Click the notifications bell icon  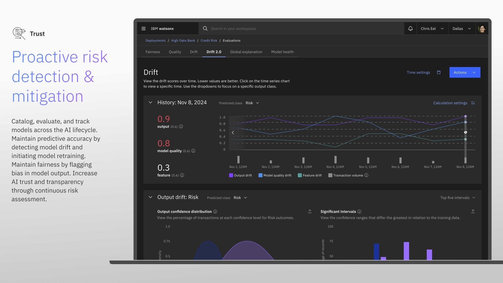(410, 29)
